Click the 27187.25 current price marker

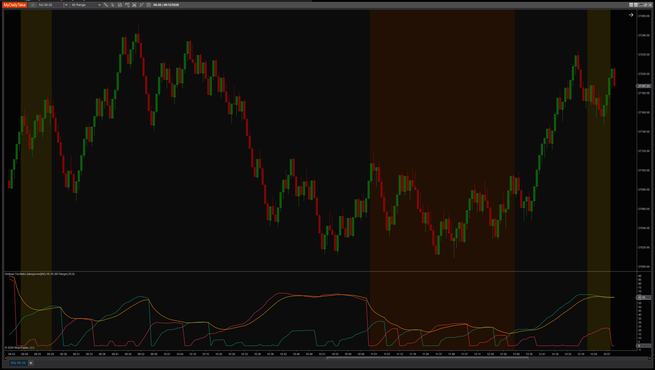(x=644, y=86)
